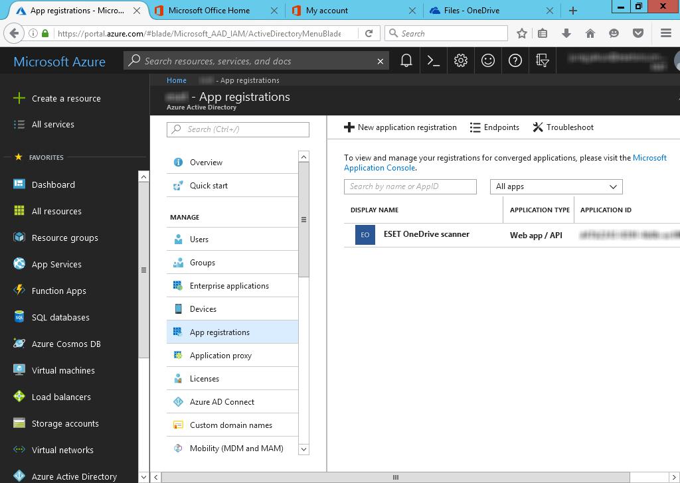Open a new browser tab
This screenshot has width=680, height=483.
pos(573,11)
